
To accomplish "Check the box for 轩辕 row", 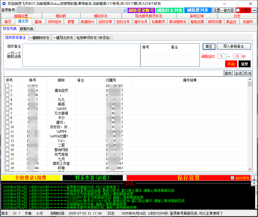I will point(7,168).
